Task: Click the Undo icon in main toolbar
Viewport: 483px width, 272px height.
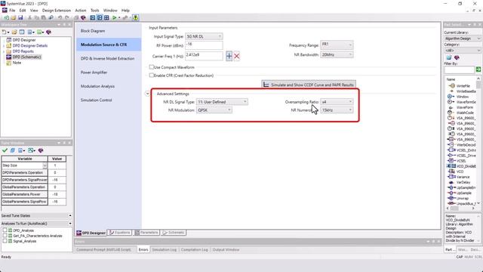Action: [60, 17]
